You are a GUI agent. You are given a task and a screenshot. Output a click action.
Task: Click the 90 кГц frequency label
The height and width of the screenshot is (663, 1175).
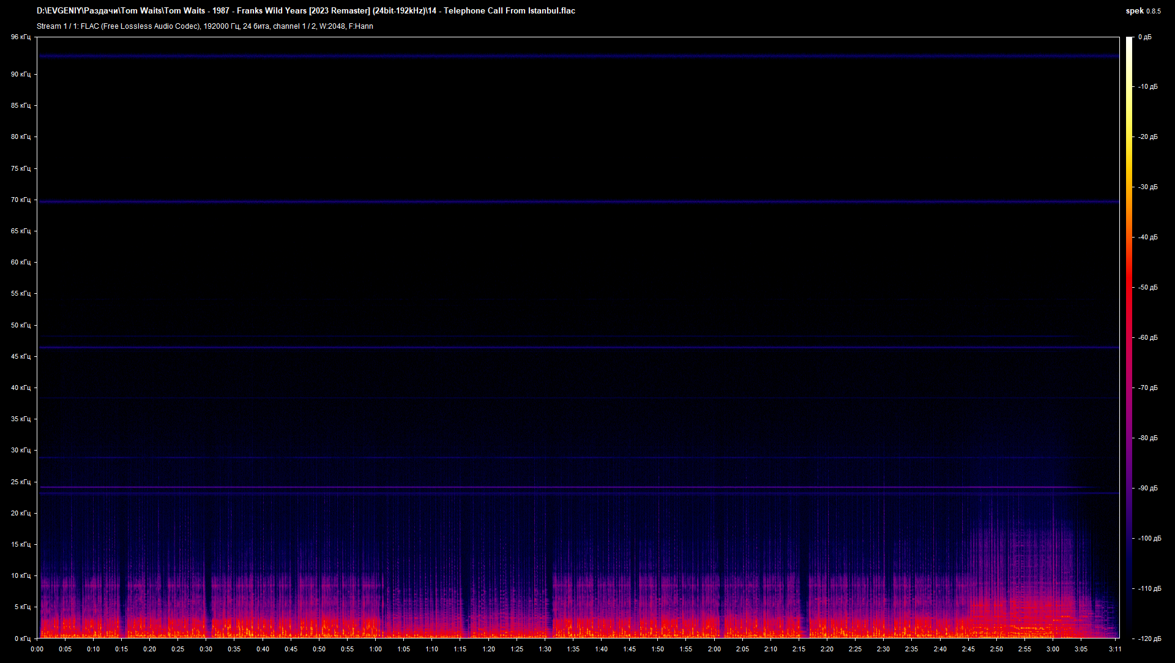click(x=21, y=74)
